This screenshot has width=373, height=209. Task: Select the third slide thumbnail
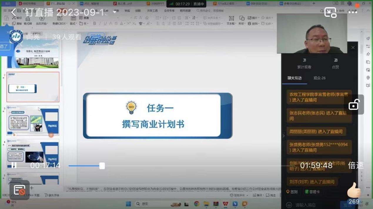[x=33, y=120]
